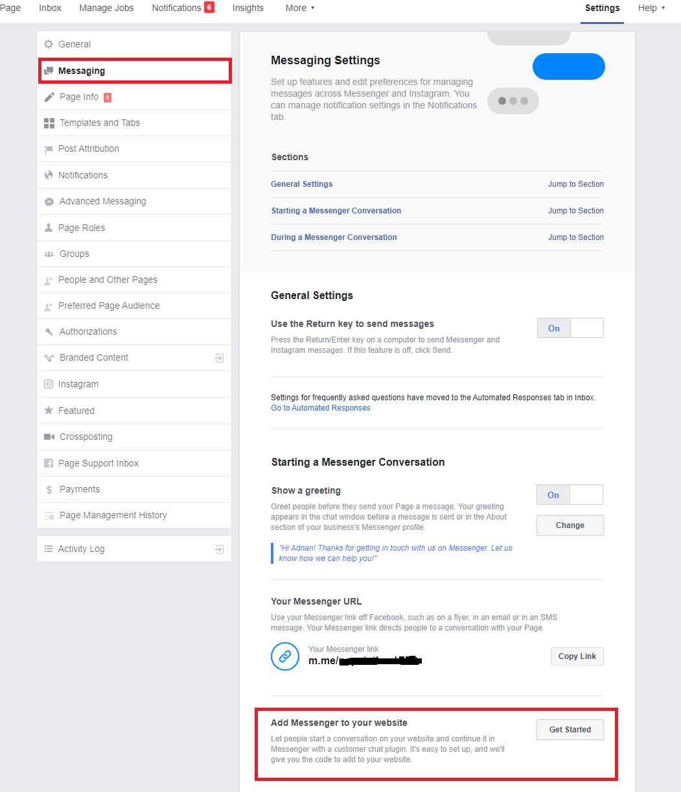Open the Payments settings row label
Viewport: 681px width, 792px height.
(x=80, y=489)
